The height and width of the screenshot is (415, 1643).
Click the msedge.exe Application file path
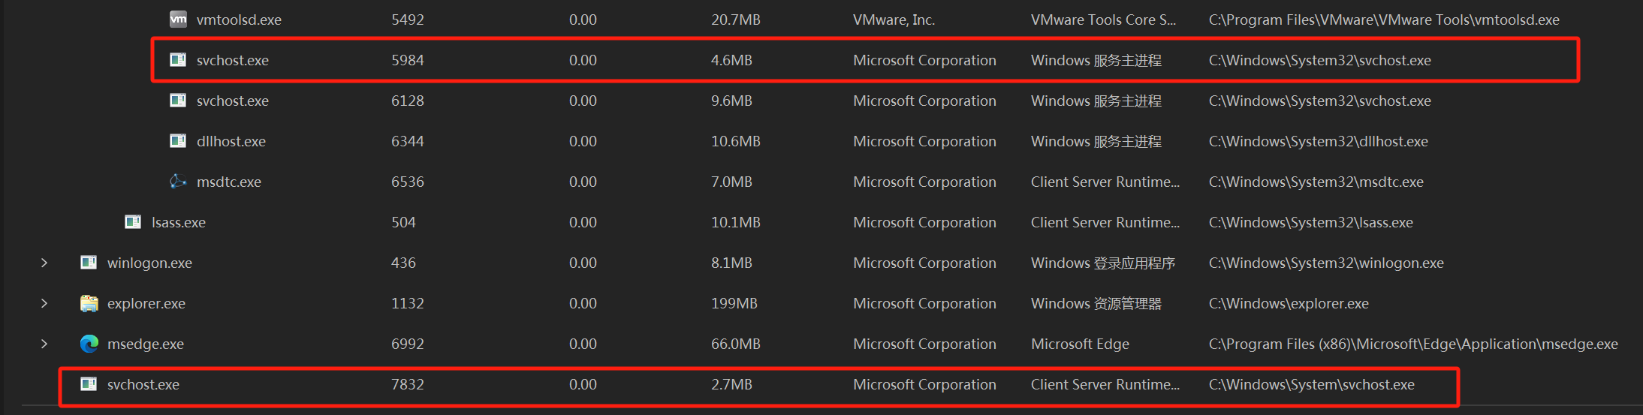pyautogui.click(x=1413, y=344)
